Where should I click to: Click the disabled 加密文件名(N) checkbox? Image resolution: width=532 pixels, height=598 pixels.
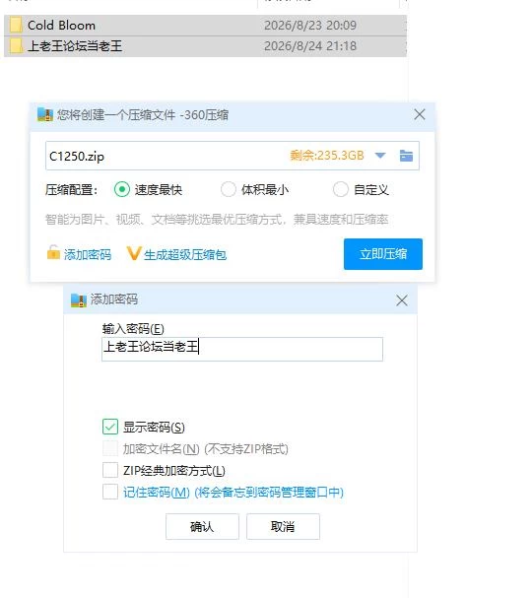pyautogui.click(x=110, y=448)
